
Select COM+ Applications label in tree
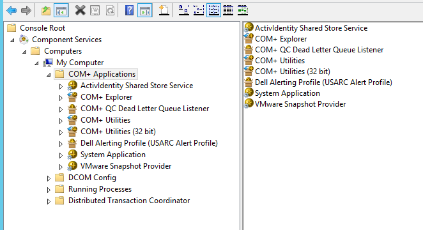[x=102, y=74]
